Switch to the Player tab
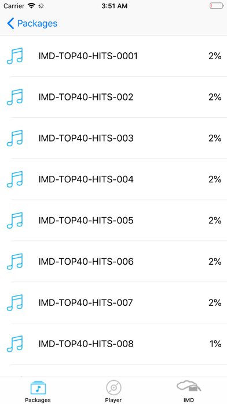The width and height of the screenshot is (227, 404). (x=113, y=391)
